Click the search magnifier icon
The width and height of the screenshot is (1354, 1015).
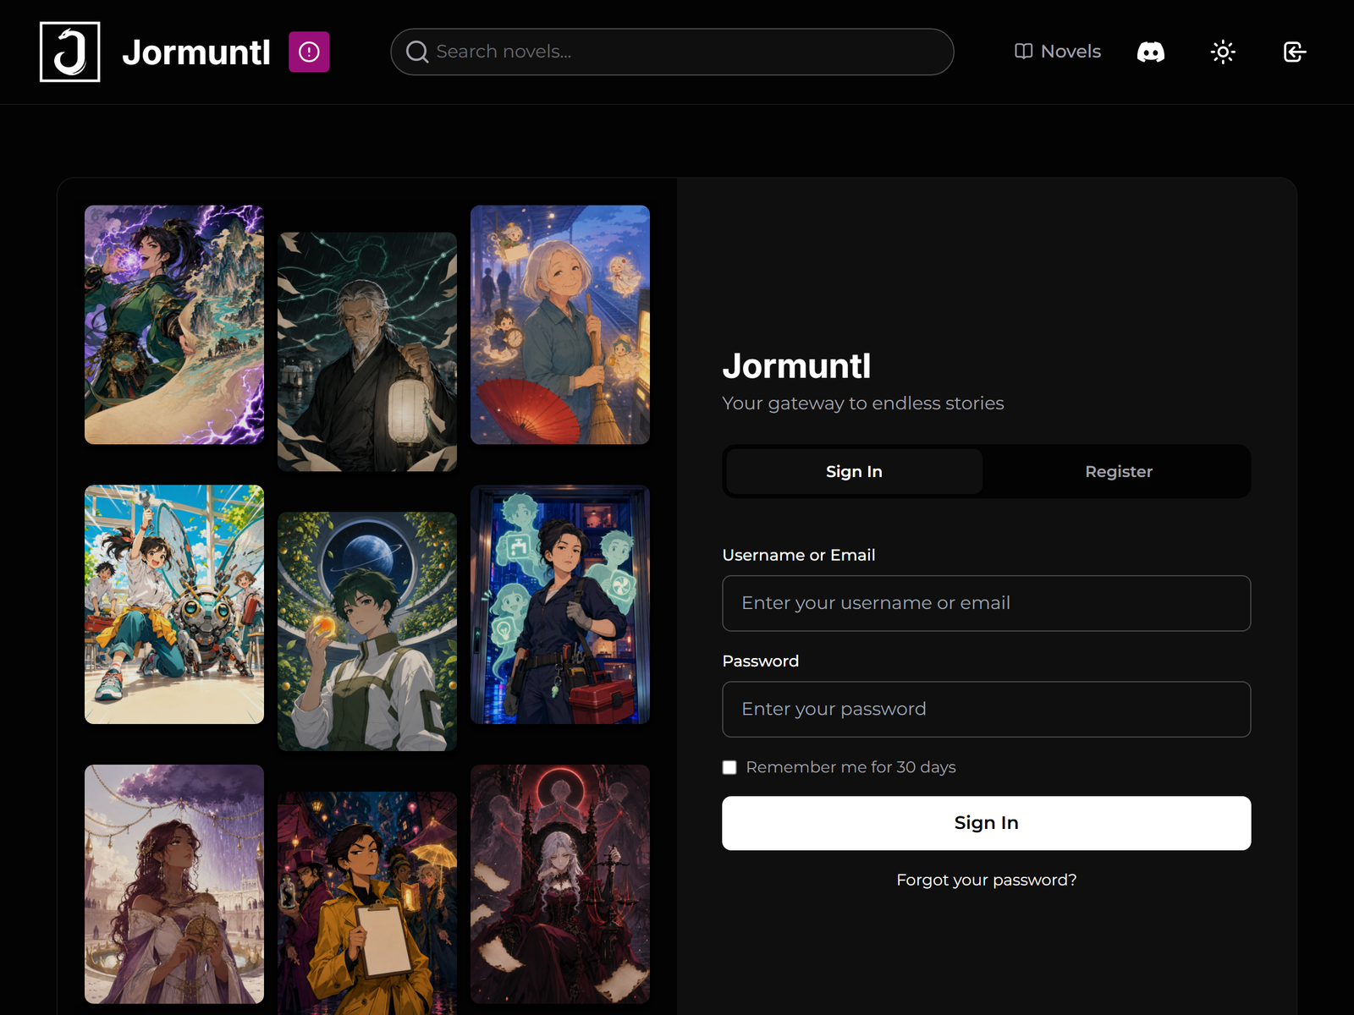[417, 52]
